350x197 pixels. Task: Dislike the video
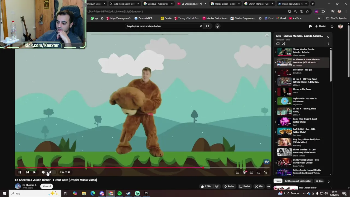point(217,186)
